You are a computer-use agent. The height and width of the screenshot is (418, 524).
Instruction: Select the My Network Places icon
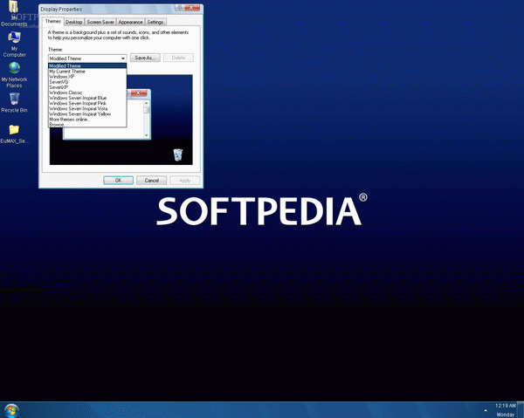pos(14,75)
